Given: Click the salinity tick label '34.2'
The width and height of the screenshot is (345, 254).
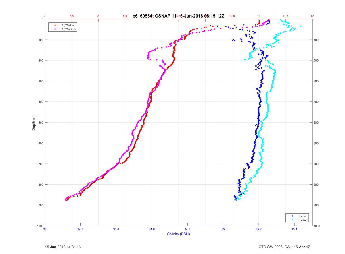Looking at the screenshot, I should [x=80, y=229].
